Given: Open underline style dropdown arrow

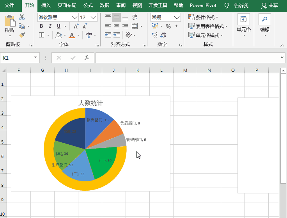Looking at the screenshot, I should point(65,27).
